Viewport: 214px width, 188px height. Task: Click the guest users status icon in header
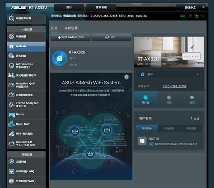[x=191, y=16]
